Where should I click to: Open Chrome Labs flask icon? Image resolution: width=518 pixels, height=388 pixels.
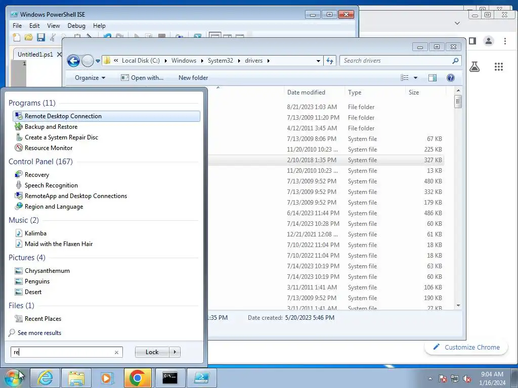(x=474, y=67)
